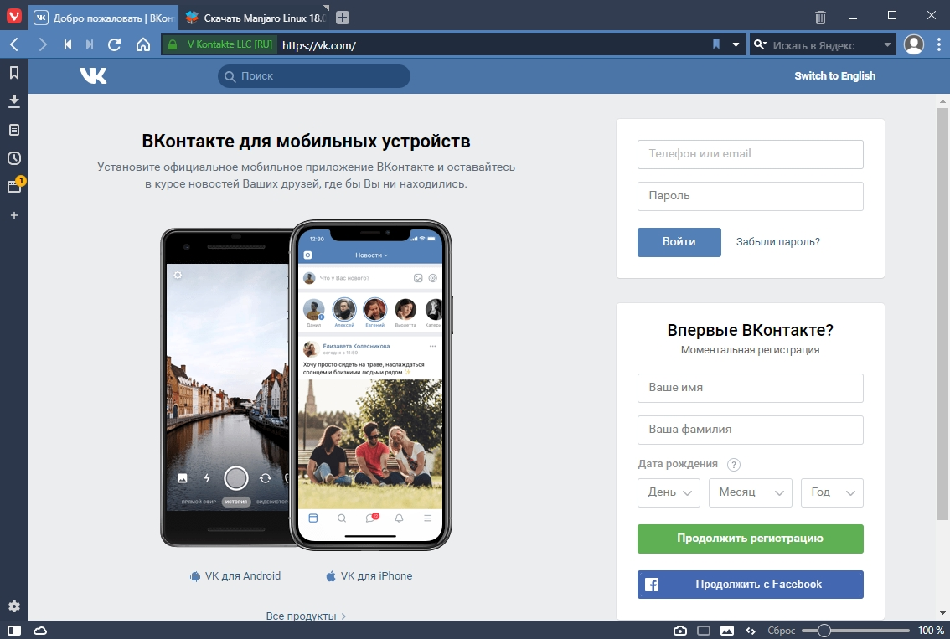Open the Bookmarks side panel
The image size is (950, 639).
14,73
